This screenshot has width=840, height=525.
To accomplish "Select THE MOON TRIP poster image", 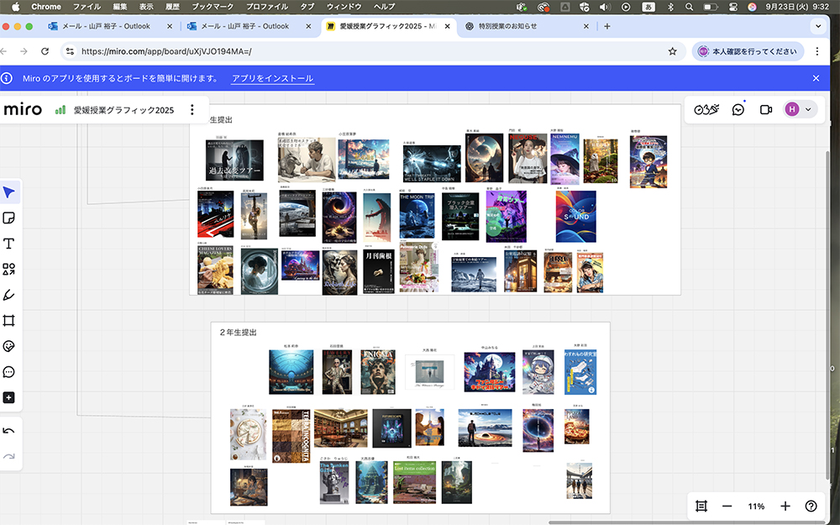I will point(417,216).
